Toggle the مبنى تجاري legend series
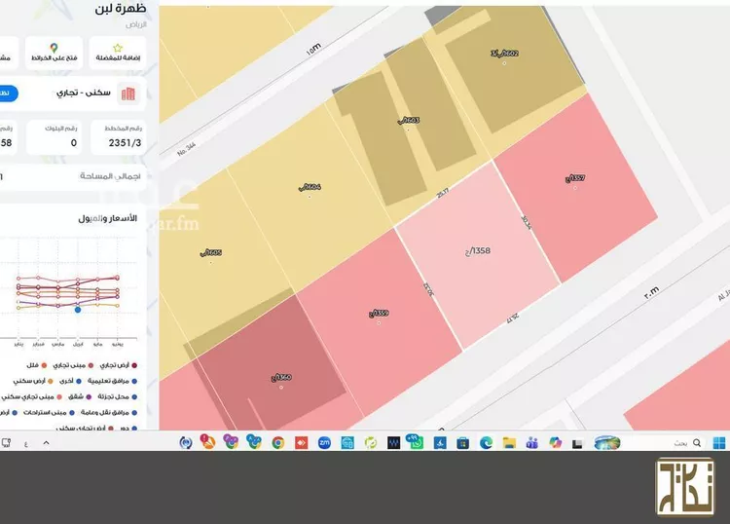The image size is (730, 524). point(73,365)
